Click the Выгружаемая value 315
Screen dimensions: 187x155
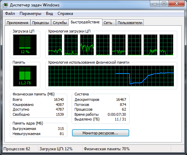61,129
